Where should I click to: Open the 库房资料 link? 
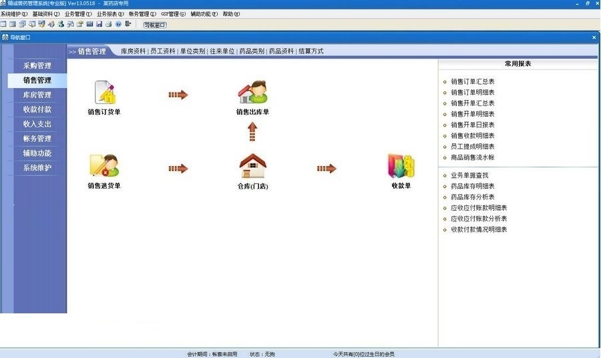coord(133,51)
